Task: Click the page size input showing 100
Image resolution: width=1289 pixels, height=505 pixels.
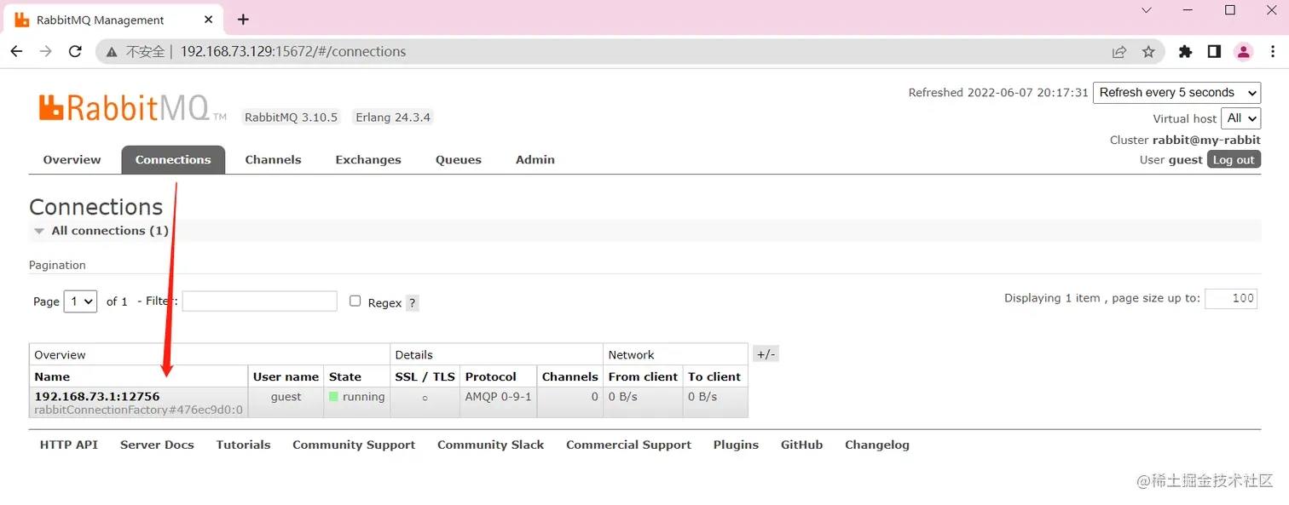Action: (x=1231, y=298)
